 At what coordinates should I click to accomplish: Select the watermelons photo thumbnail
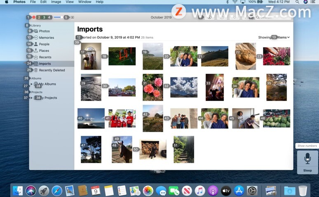pos(277,118)
